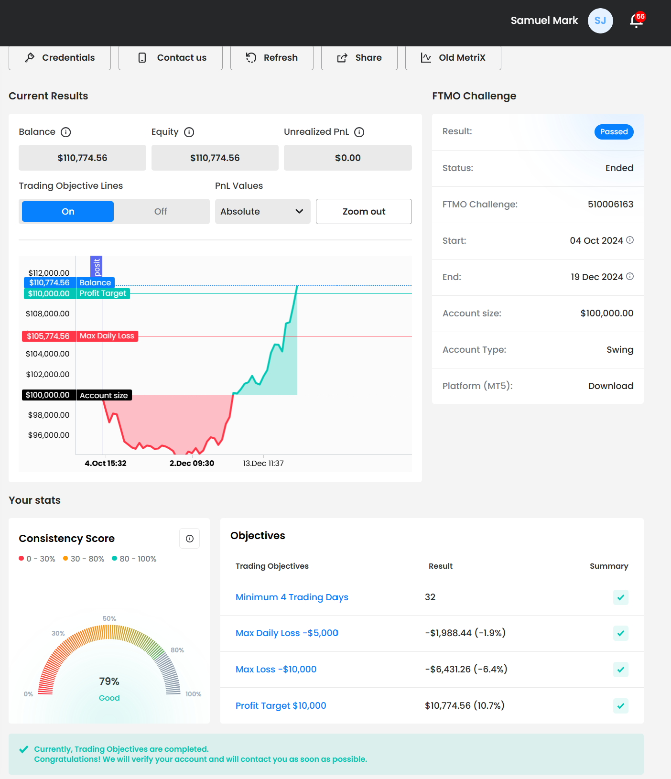Download the MT5 platform
Image resolution: width=671 pixels, height=779 pixels.
point(611,386)
